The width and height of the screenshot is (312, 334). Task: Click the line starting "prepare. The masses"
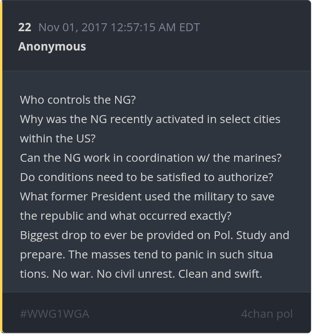pyautogui.click(x=146, y=254)
